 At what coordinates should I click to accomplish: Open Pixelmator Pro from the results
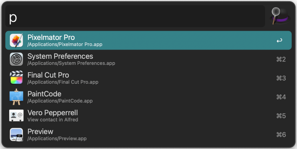pos(148,40)
